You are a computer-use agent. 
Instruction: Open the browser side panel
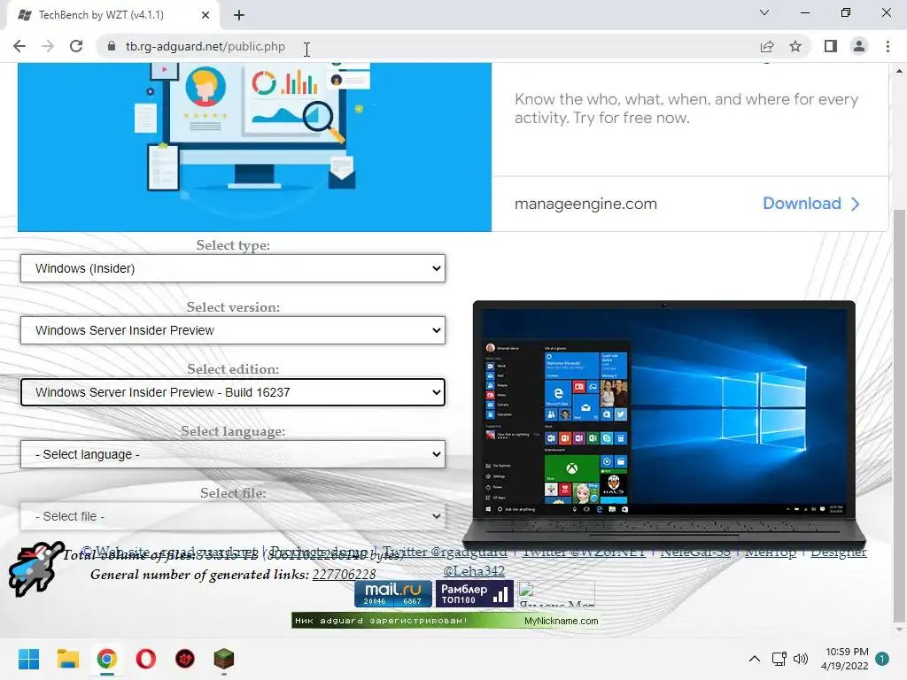coord(831,46)
